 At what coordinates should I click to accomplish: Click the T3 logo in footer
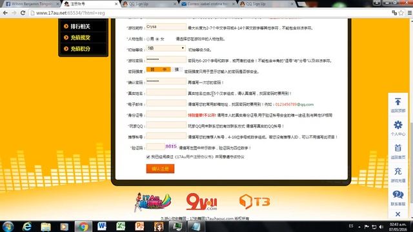pos(255,202)
